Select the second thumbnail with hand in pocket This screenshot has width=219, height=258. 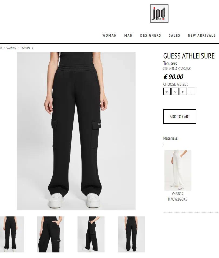[51, 234]
